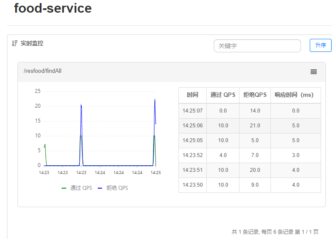The image size is (332, 239).
Task: Click the 14.0 rejected QPS value
Action: 255,111
